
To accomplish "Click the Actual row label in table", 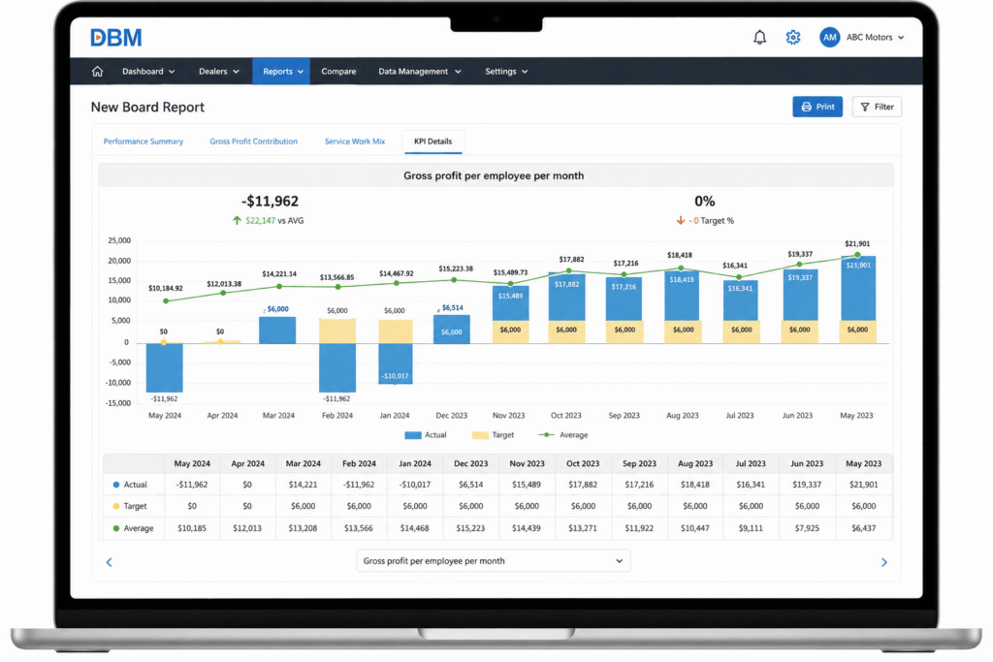I will 130,485.
